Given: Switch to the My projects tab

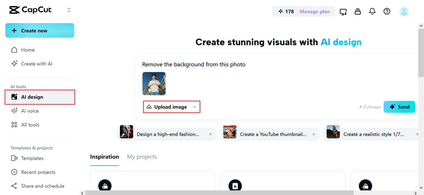Looking at the screenshot, I should click(142, 157).
